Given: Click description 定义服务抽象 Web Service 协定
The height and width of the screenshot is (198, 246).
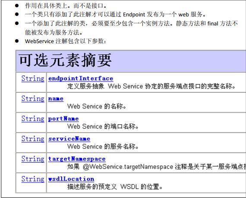Looking at the screenshot, I should [x=151, y=86].
